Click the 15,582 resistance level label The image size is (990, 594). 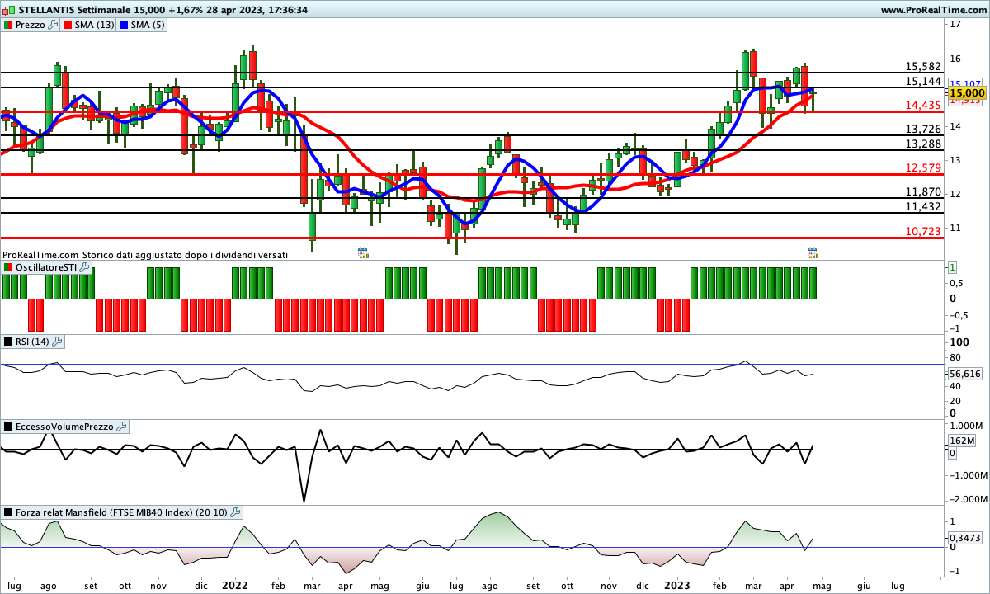tap(923, 66)
